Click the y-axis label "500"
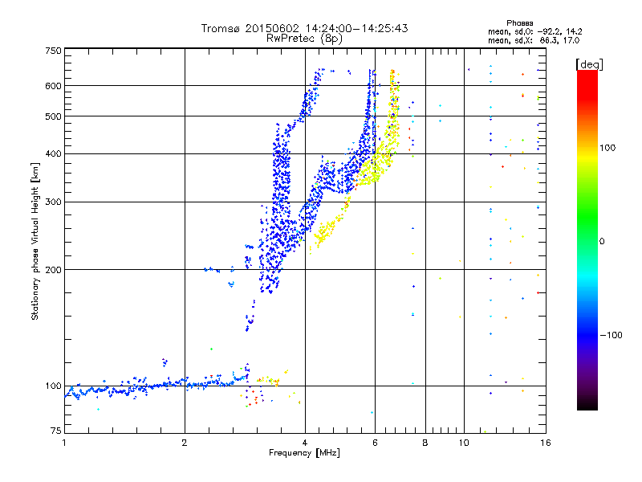 (x=53, y=116)
